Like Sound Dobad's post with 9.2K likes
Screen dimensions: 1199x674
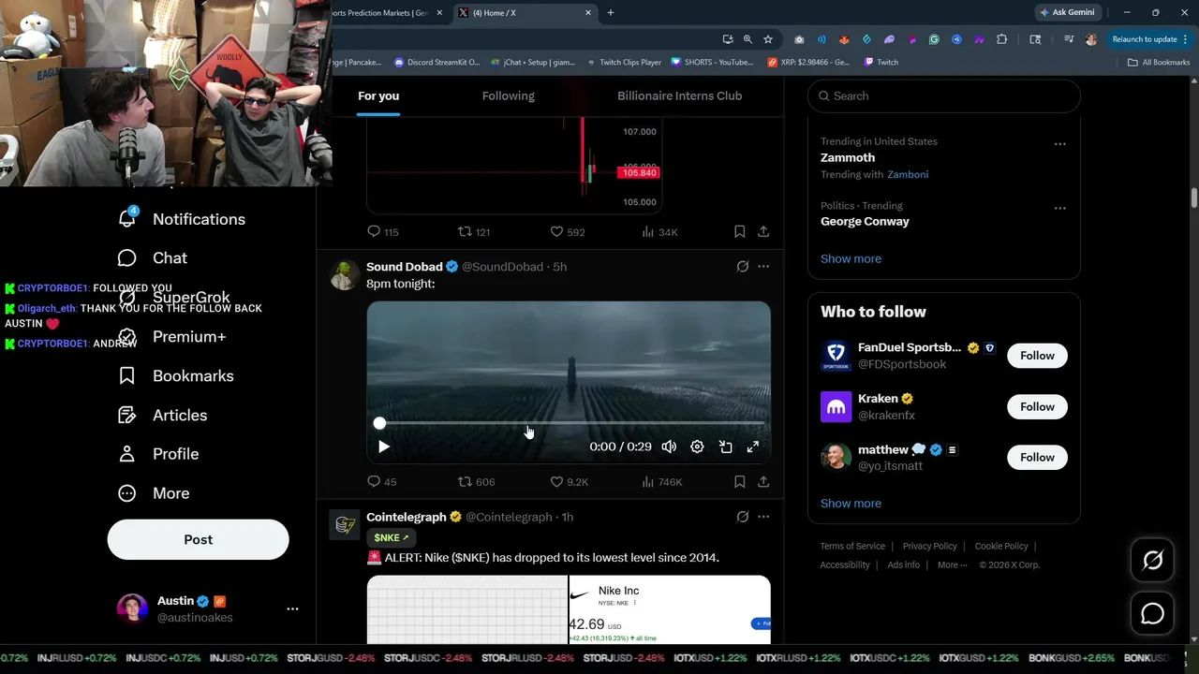tap(569, 482)
